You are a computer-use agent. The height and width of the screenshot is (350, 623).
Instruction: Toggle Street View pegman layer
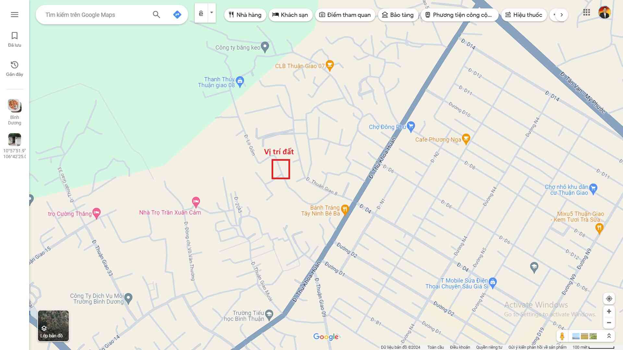562,336
